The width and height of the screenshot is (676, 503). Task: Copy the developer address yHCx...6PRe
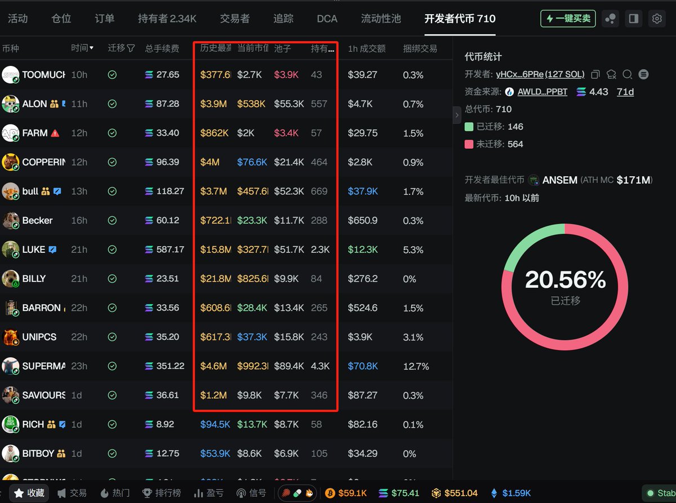coord(596,74)
